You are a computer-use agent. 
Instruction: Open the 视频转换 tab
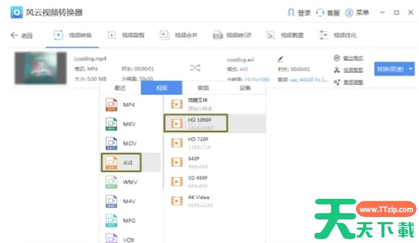72,35
